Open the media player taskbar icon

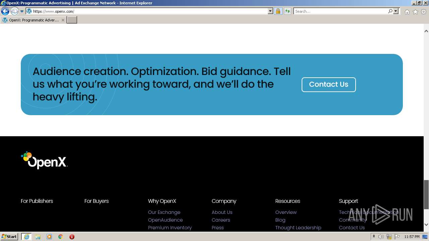coord(49,237)
